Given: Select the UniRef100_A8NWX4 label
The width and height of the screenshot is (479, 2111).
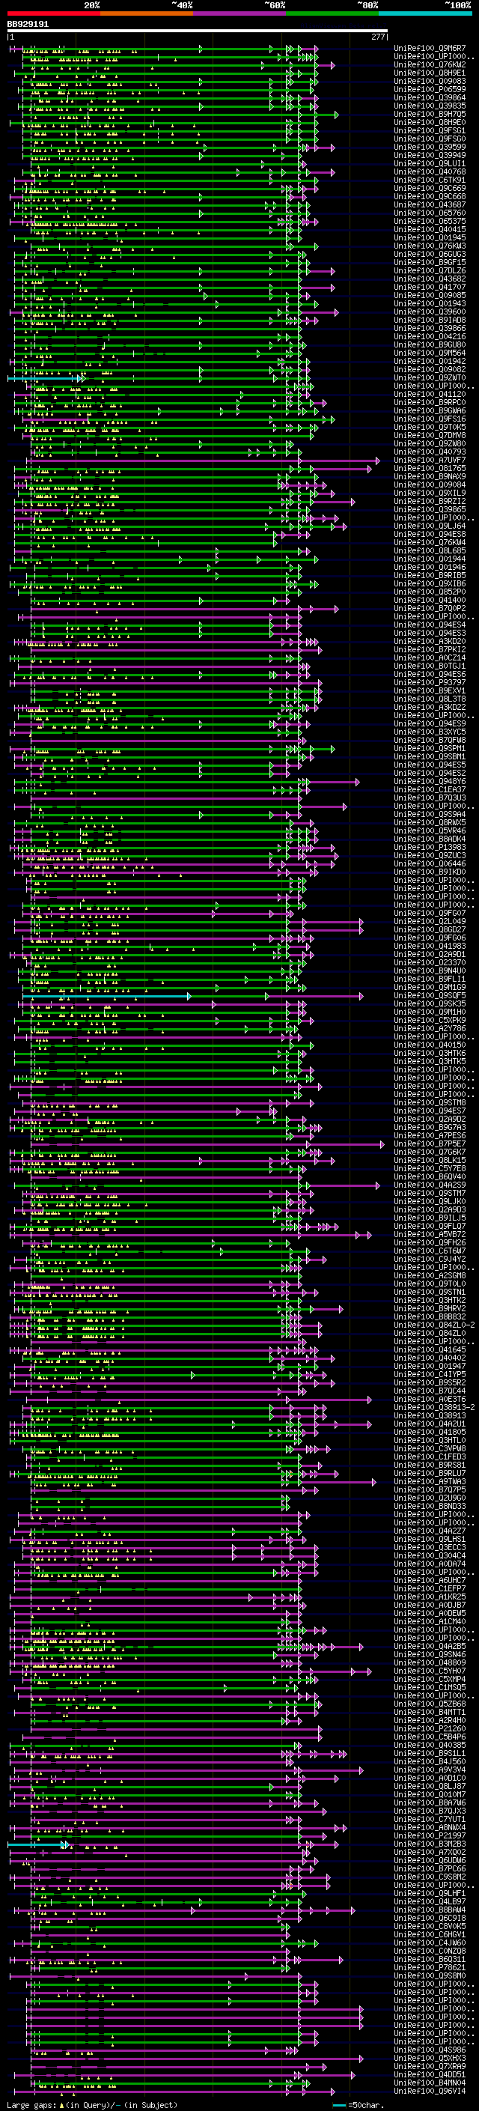Looking at the screenshot, I should click(x=430, y=1826).
